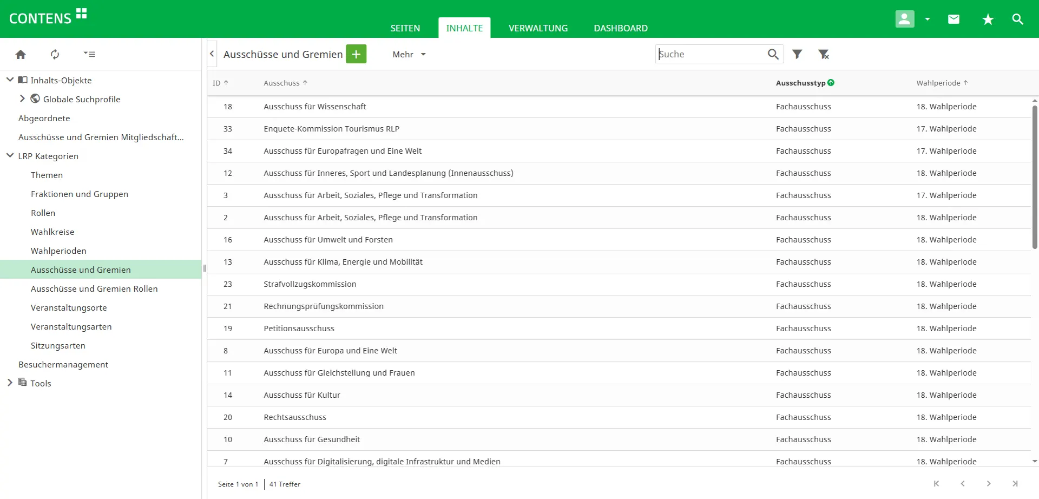Click the Suche search input field
This screenshot has width=1039, height=499.
[x=710, y=54]
